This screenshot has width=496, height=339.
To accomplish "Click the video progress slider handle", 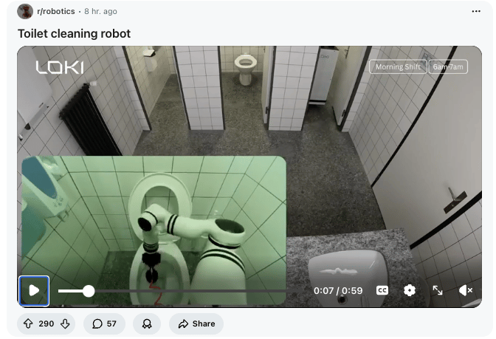I will (x=89, y=291).
